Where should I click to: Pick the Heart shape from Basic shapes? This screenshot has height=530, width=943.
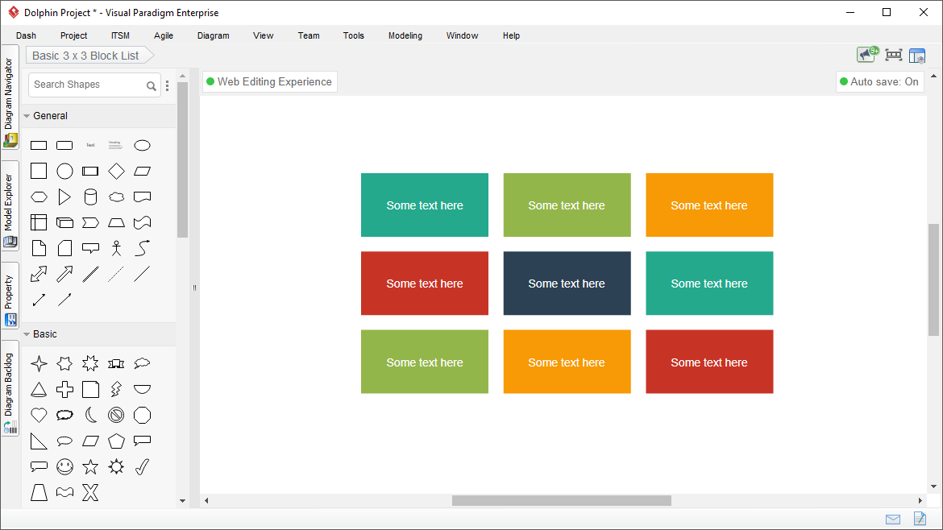pyautogui.click(x=39, y=415)
